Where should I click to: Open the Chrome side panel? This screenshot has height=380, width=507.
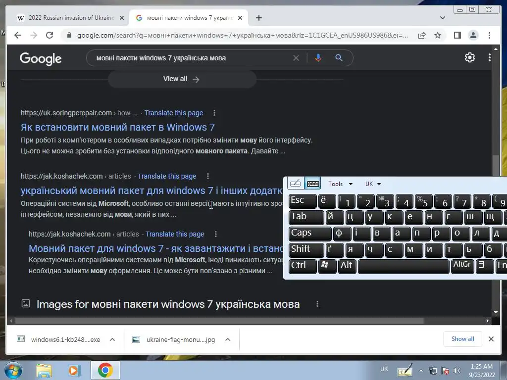click(457, 35)
